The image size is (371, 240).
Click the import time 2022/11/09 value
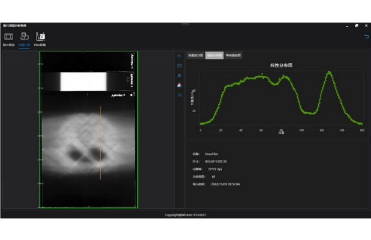tap(225, 184)
